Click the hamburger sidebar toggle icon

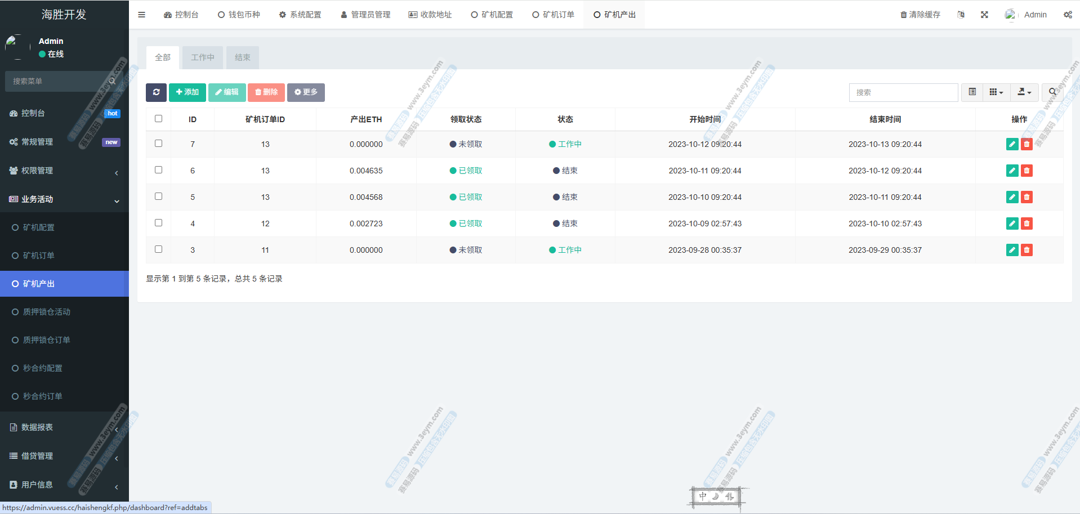[x=142, y=15]
